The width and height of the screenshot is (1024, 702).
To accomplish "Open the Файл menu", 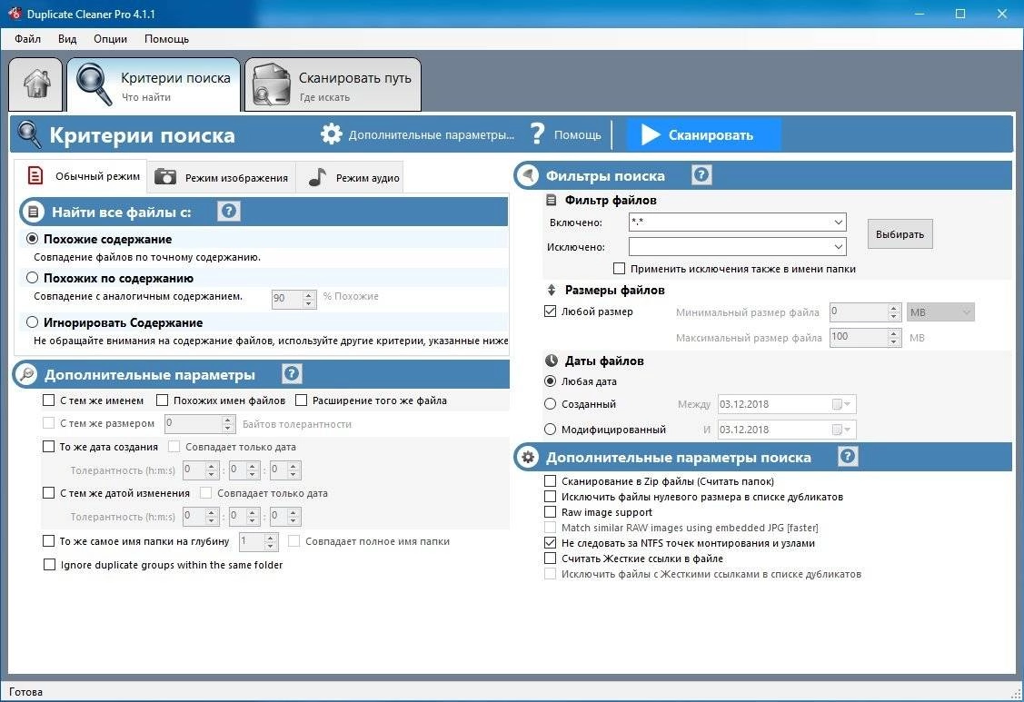I will point(27,38).
